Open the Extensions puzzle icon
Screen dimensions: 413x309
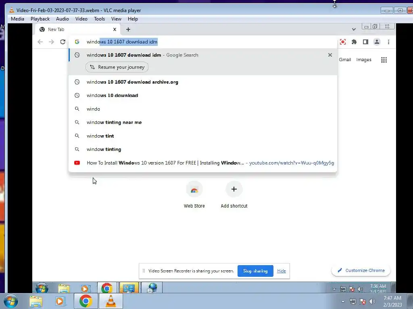coord(354,42)
